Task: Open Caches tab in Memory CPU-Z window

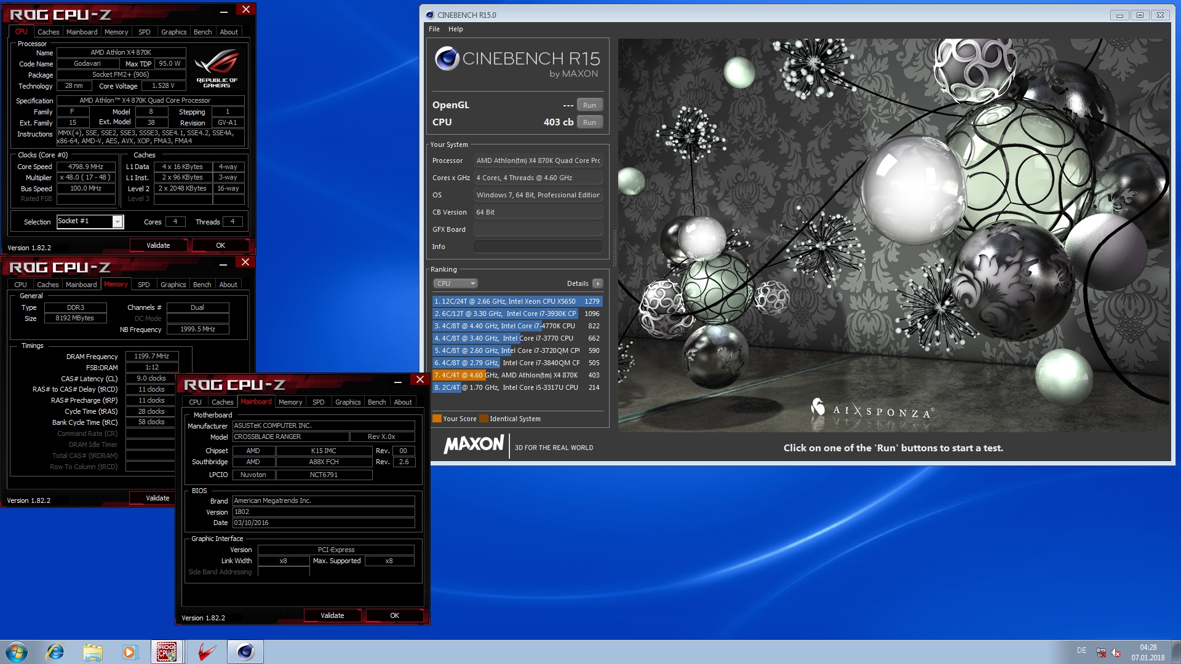Action: (47, 285)
